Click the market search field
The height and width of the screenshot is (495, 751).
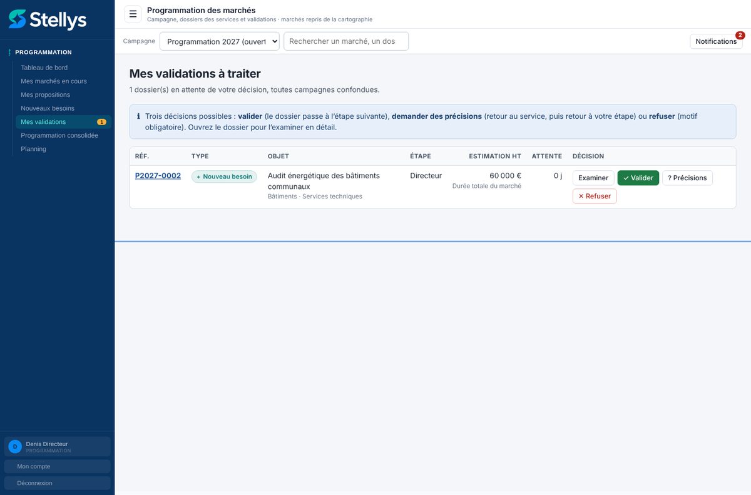pos(346,41)
